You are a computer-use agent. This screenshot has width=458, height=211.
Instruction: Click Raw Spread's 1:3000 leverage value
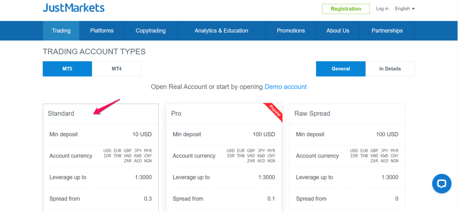pos(390,177)
